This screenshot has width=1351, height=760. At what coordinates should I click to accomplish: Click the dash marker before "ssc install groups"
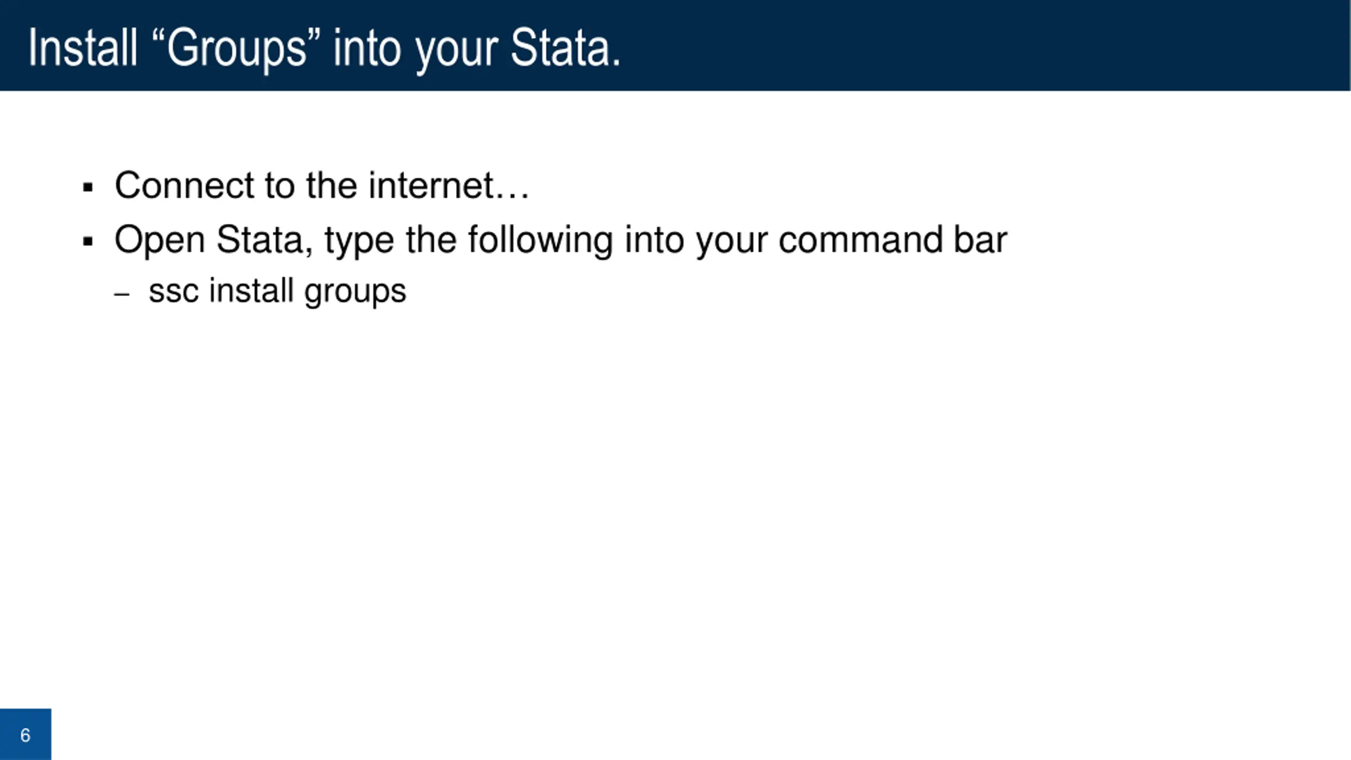tap(122, 294)
